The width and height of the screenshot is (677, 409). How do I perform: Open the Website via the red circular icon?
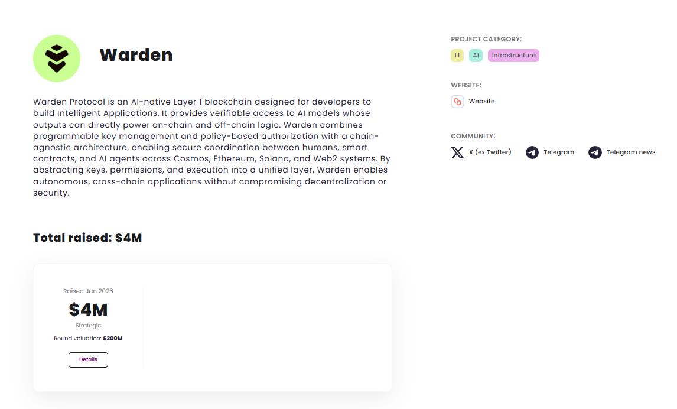pyautogui.click(x=457, y=102)
